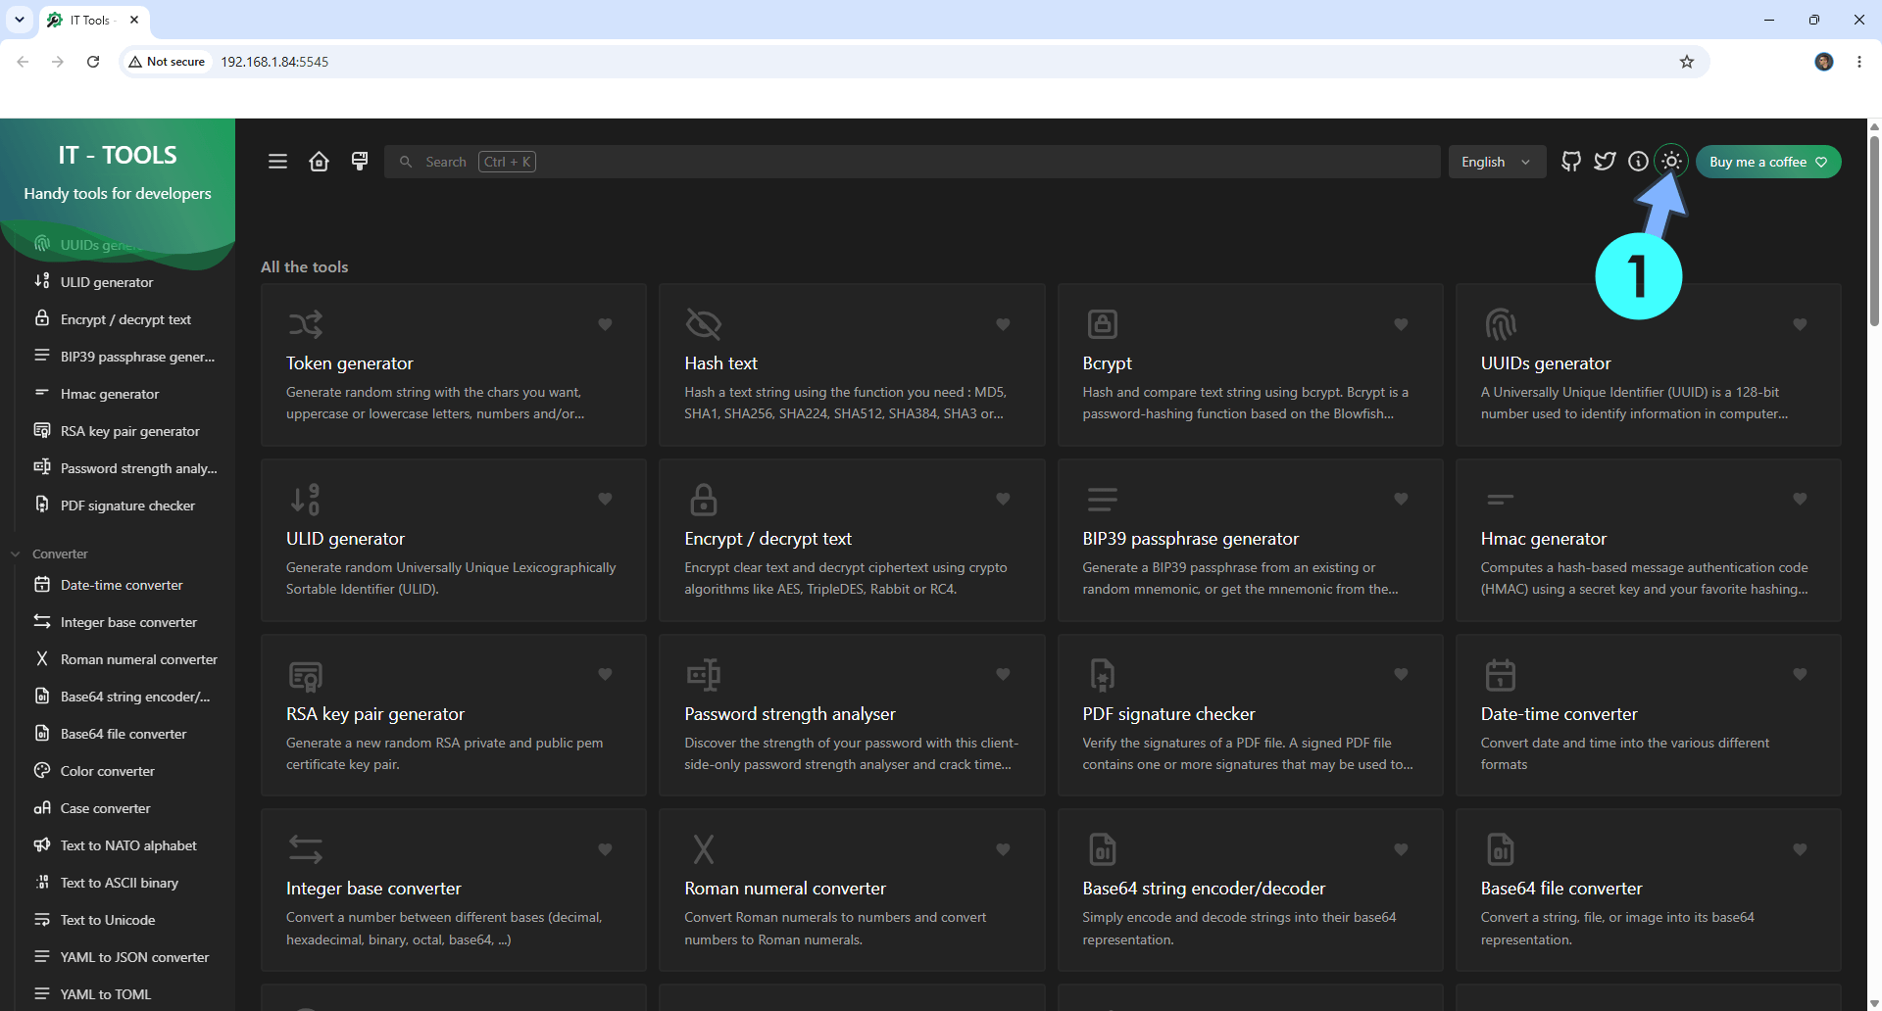The width and height of the screenshot is (1882, 1011).
Task: Open the tab search dropdown arrow
Action: click(20, 20)
